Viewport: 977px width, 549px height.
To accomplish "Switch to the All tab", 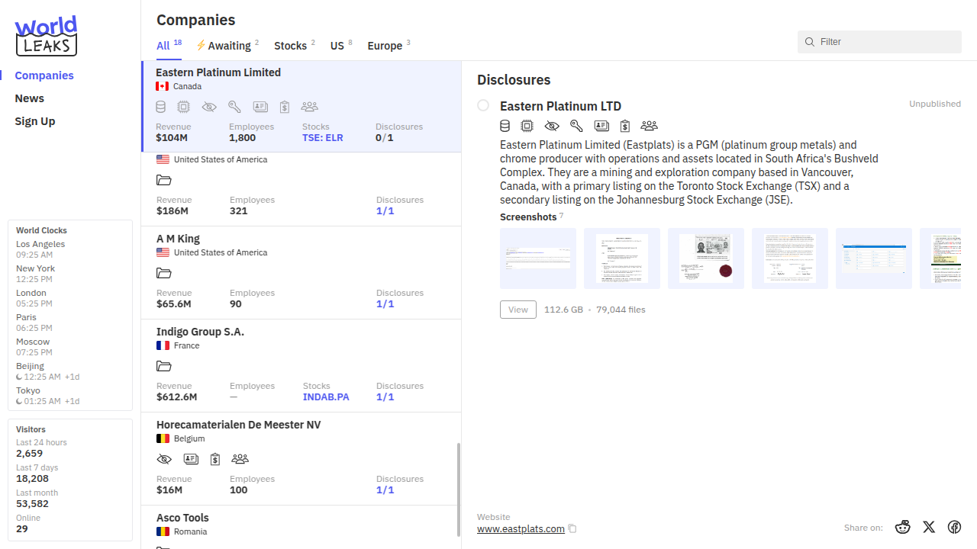I will pyautogui.click(x=169, y=45).
